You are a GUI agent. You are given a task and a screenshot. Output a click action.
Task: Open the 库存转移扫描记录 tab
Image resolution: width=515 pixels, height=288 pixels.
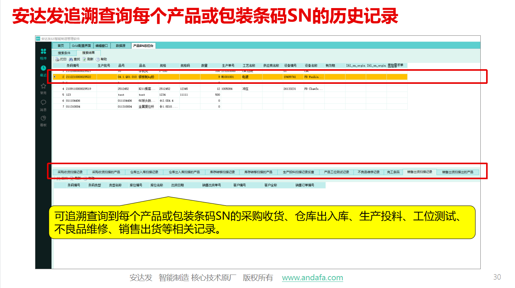point(222,172)
